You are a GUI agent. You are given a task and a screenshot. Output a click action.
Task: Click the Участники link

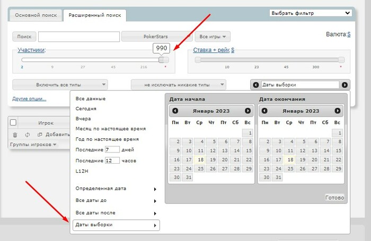point(31,50)
